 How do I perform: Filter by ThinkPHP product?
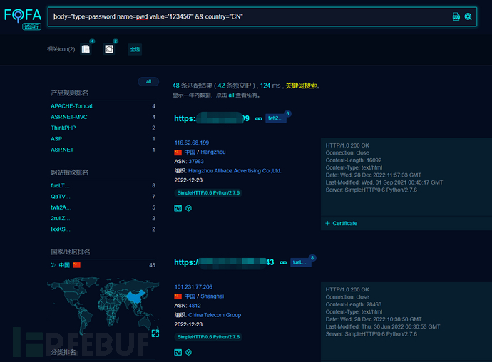pos(64,128)
